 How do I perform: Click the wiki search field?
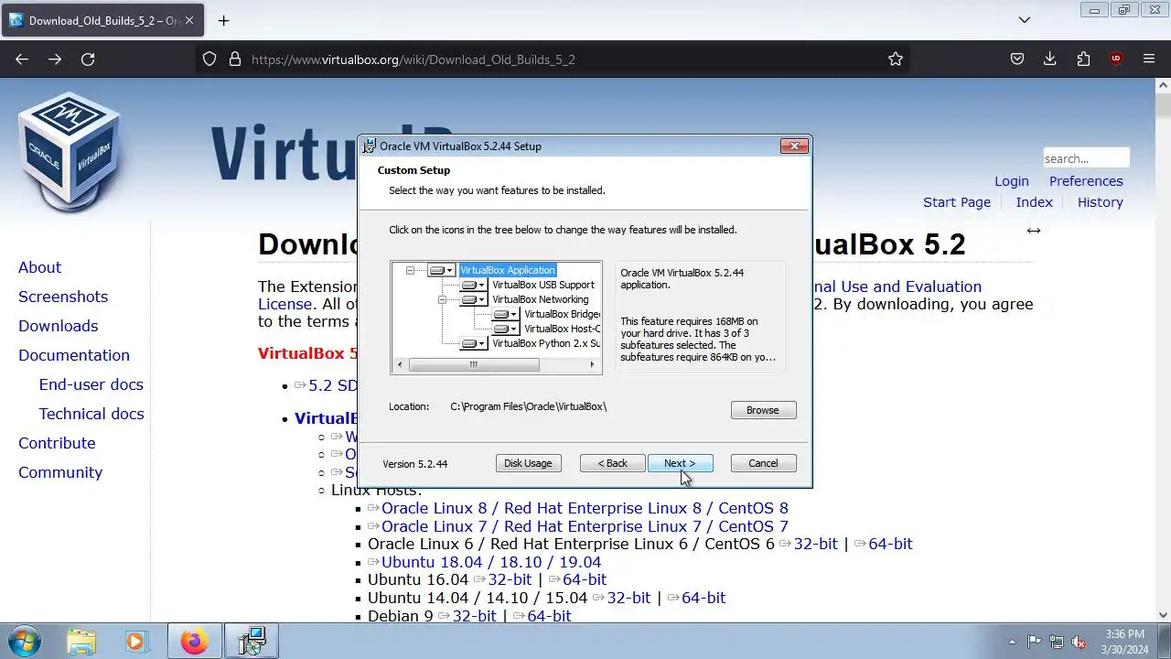(1086, 158)
